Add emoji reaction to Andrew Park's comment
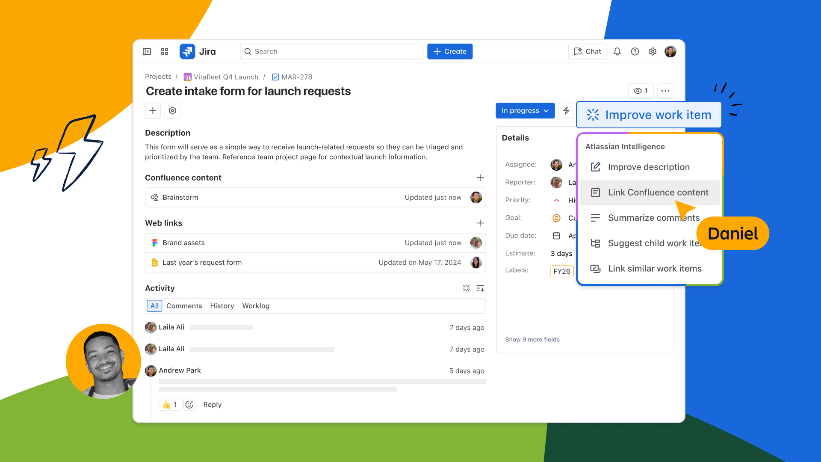The width and height of the screenshot is (821, 462). [189, 404]
